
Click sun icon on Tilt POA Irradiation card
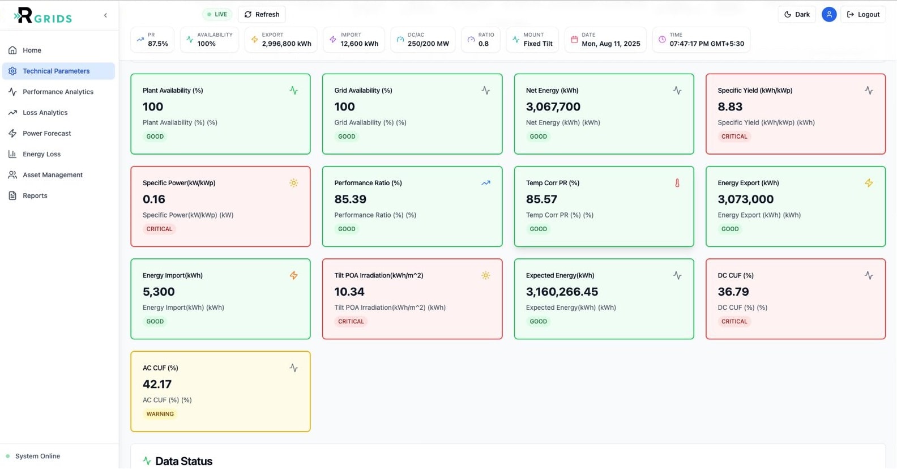(x=485, y=276)
